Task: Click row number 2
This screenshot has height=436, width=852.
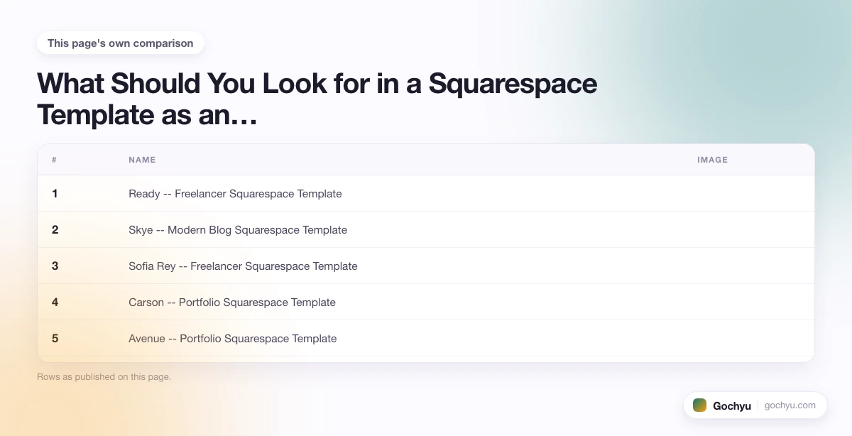Action: point(55,230)
